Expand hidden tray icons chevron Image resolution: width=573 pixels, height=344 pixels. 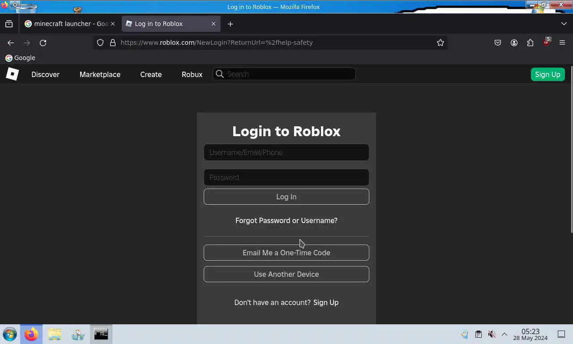[x=505, y=334]
